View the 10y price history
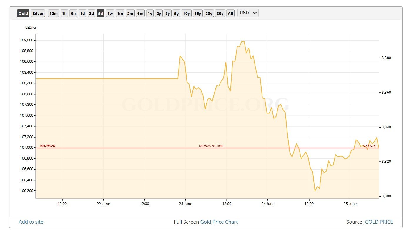The image size is (409, 233). [186, 13]
